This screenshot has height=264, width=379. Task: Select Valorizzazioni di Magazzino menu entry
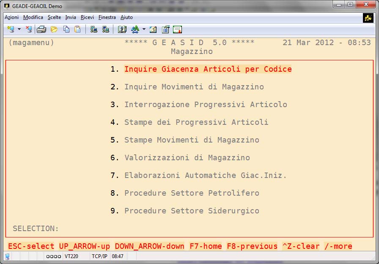coord(187,158)
